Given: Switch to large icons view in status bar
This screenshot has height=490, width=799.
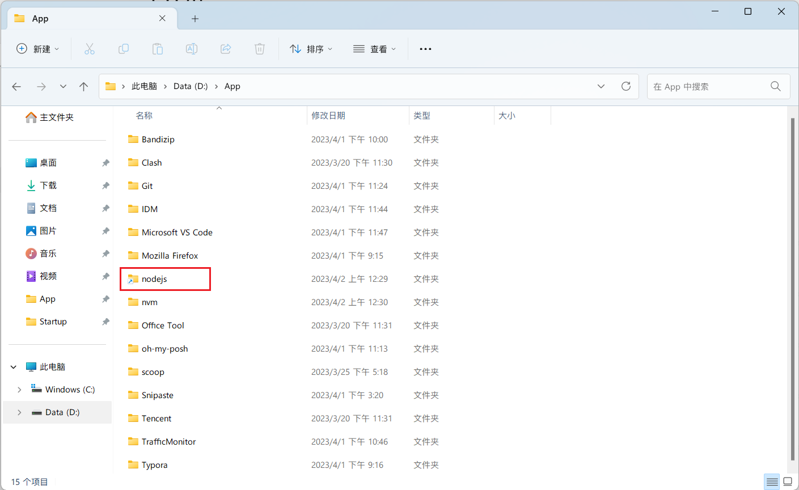Looking at the screenshot, I should pos(788,481).
